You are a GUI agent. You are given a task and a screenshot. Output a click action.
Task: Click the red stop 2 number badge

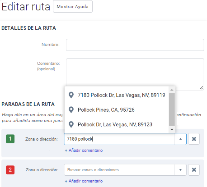tap(10, 170)
